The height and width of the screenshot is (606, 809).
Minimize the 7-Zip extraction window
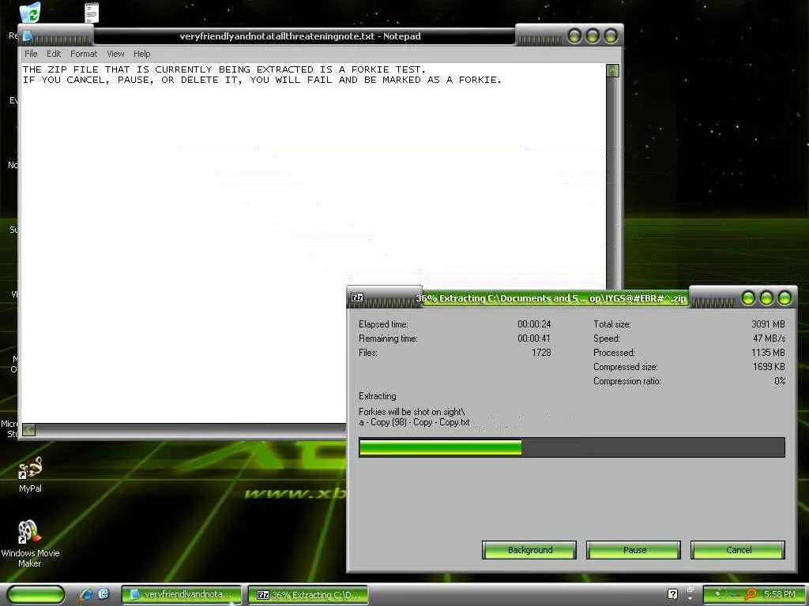[x=748, y=297]
